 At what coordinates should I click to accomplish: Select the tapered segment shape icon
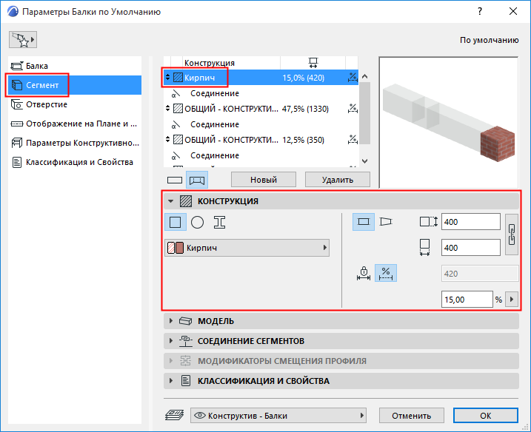pos(386,222)
